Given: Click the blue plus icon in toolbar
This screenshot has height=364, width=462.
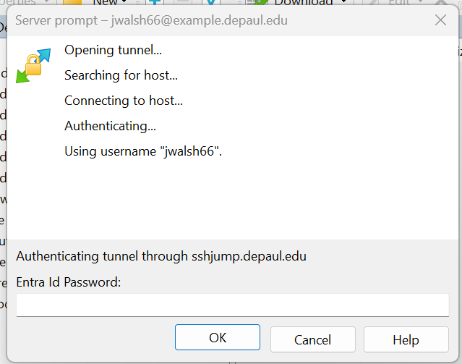Looking at the screenshot, I should point(153,3).
